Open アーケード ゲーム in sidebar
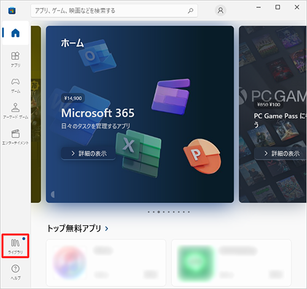 (x=15, y=111)
